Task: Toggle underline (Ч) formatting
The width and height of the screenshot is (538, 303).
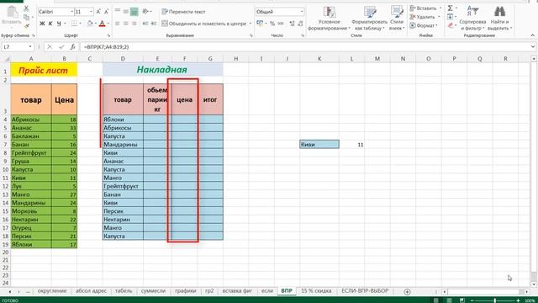Action: [x=59, y=24]
